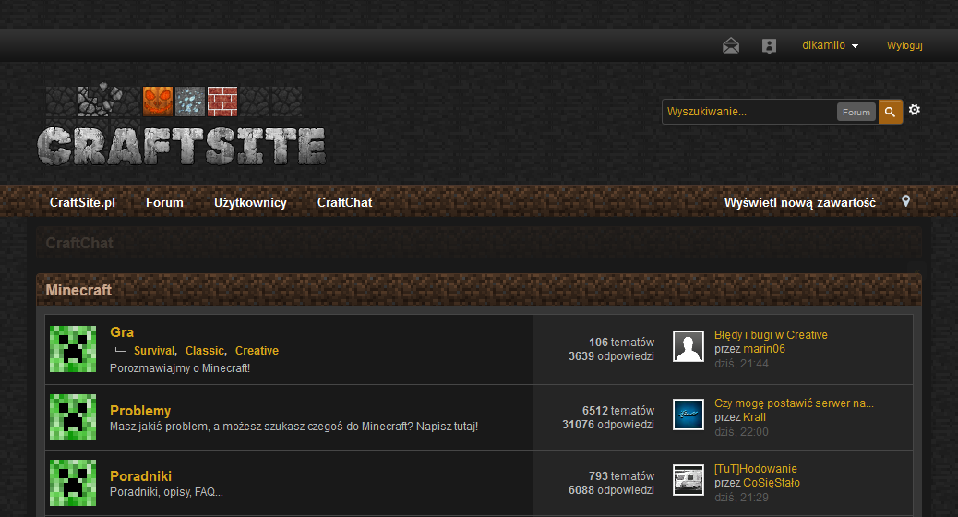958x517 pixels.
Task: Open the CraftSite.pl nav tab
Action: click(x=82, y=202)
